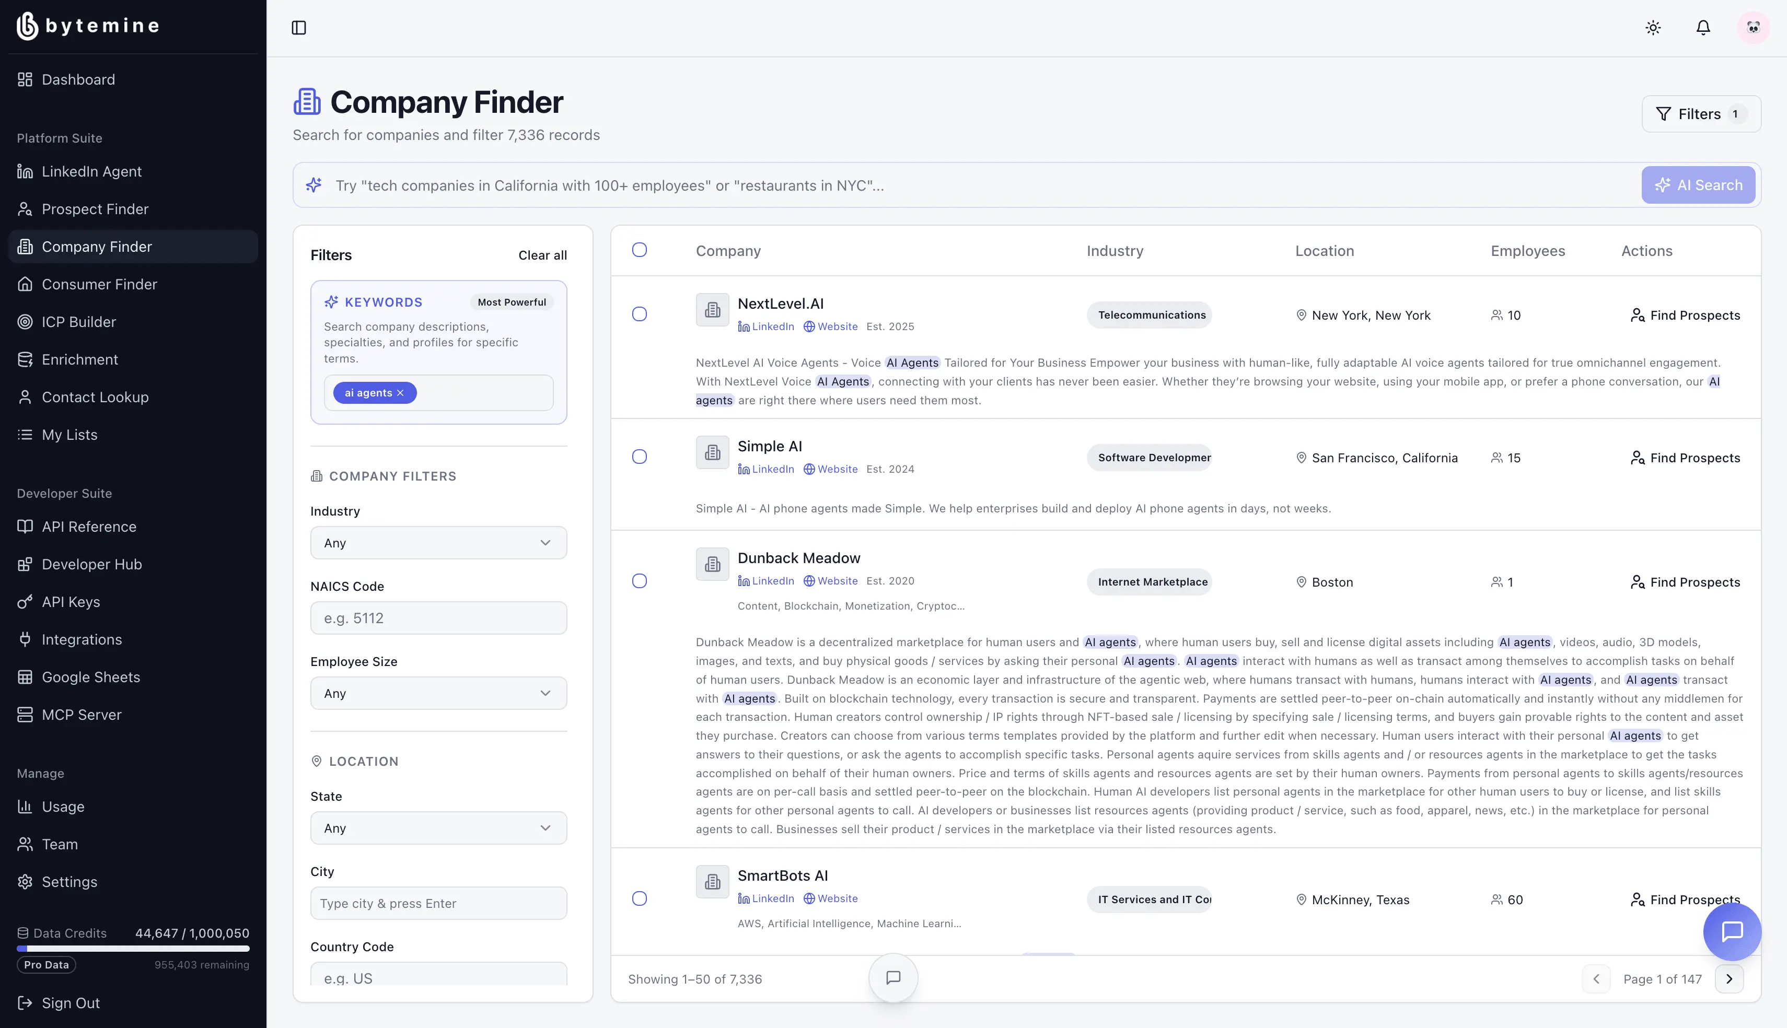Open notifications bell
The image size is (1787, 1028).
(x=1703, y=28)
